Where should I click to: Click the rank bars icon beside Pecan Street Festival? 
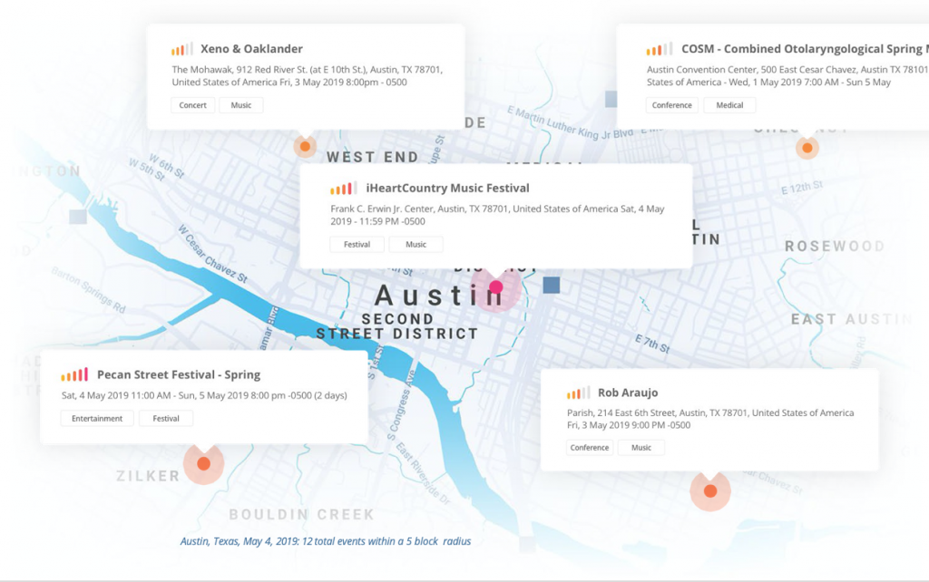(74, 374)
